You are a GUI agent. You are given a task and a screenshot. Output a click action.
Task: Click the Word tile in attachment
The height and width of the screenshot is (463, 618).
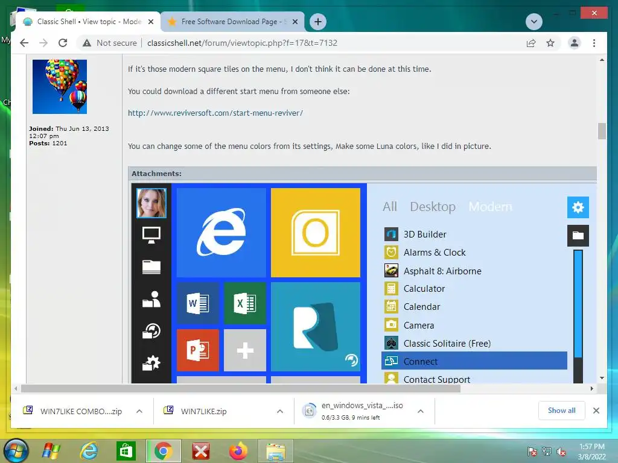point(198,303)
